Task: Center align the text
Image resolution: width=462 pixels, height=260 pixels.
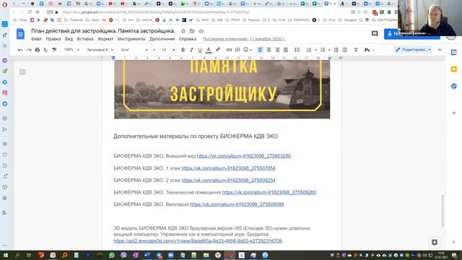Action: tap(269, 50)
